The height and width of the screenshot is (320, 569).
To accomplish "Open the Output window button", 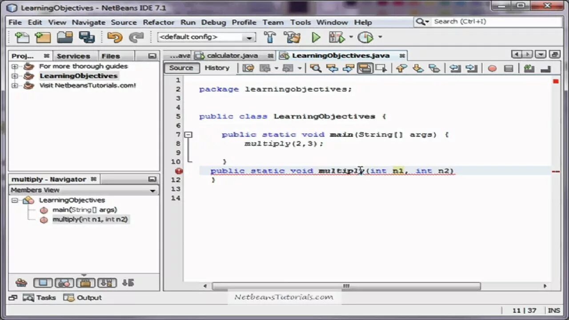I will click(83, 298).
